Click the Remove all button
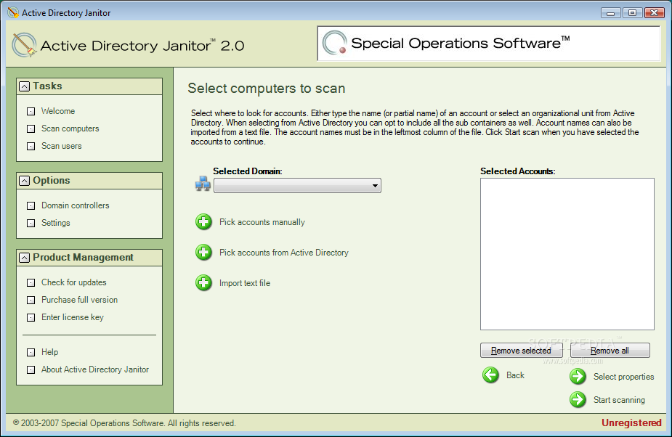Image resolution: width=672 pixels, height=437 pixels. [x=610, y=351]
